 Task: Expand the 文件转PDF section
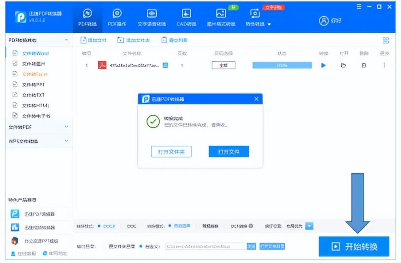click(x=66, y=127)
